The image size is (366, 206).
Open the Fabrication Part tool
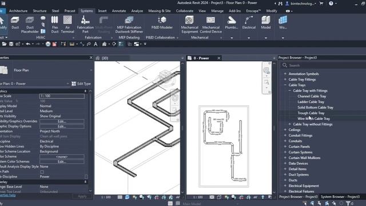point(85,25)
